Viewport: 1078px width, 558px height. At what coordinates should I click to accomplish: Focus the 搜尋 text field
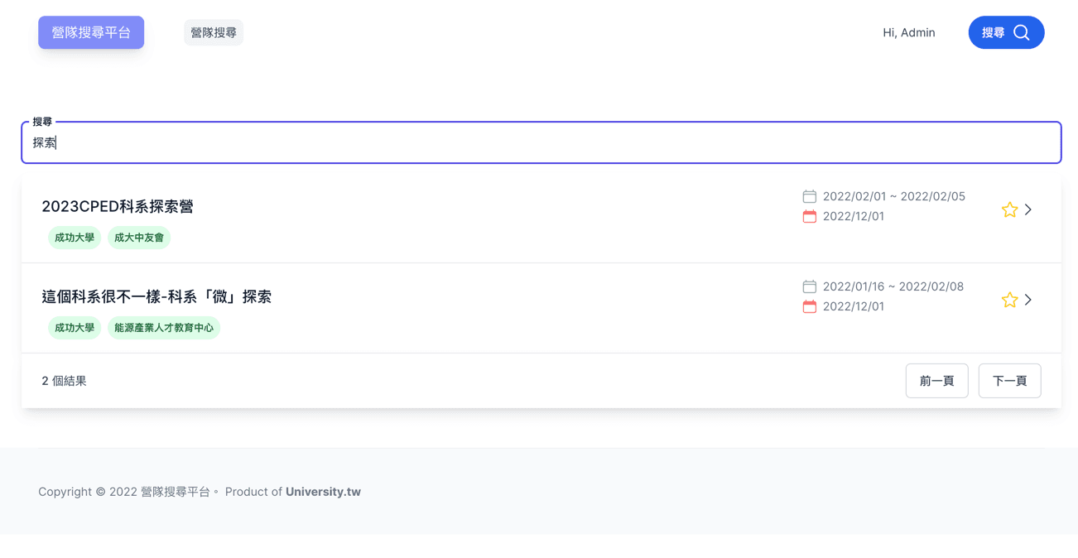(x=541, y=142)
